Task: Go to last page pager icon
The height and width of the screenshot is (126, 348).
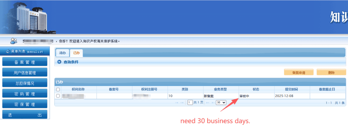Action: pyautogui.click(x=213, y=103)
